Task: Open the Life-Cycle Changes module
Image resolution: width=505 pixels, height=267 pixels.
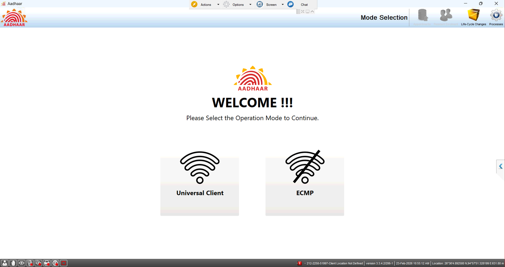Action: pyautogui.click(x=473, y=17)
